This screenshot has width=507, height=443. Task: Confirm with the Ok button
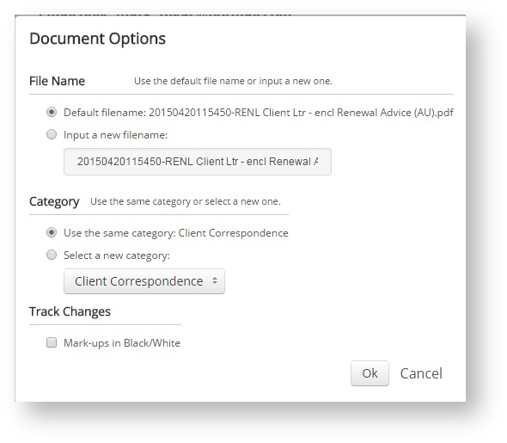pos(370,373)
